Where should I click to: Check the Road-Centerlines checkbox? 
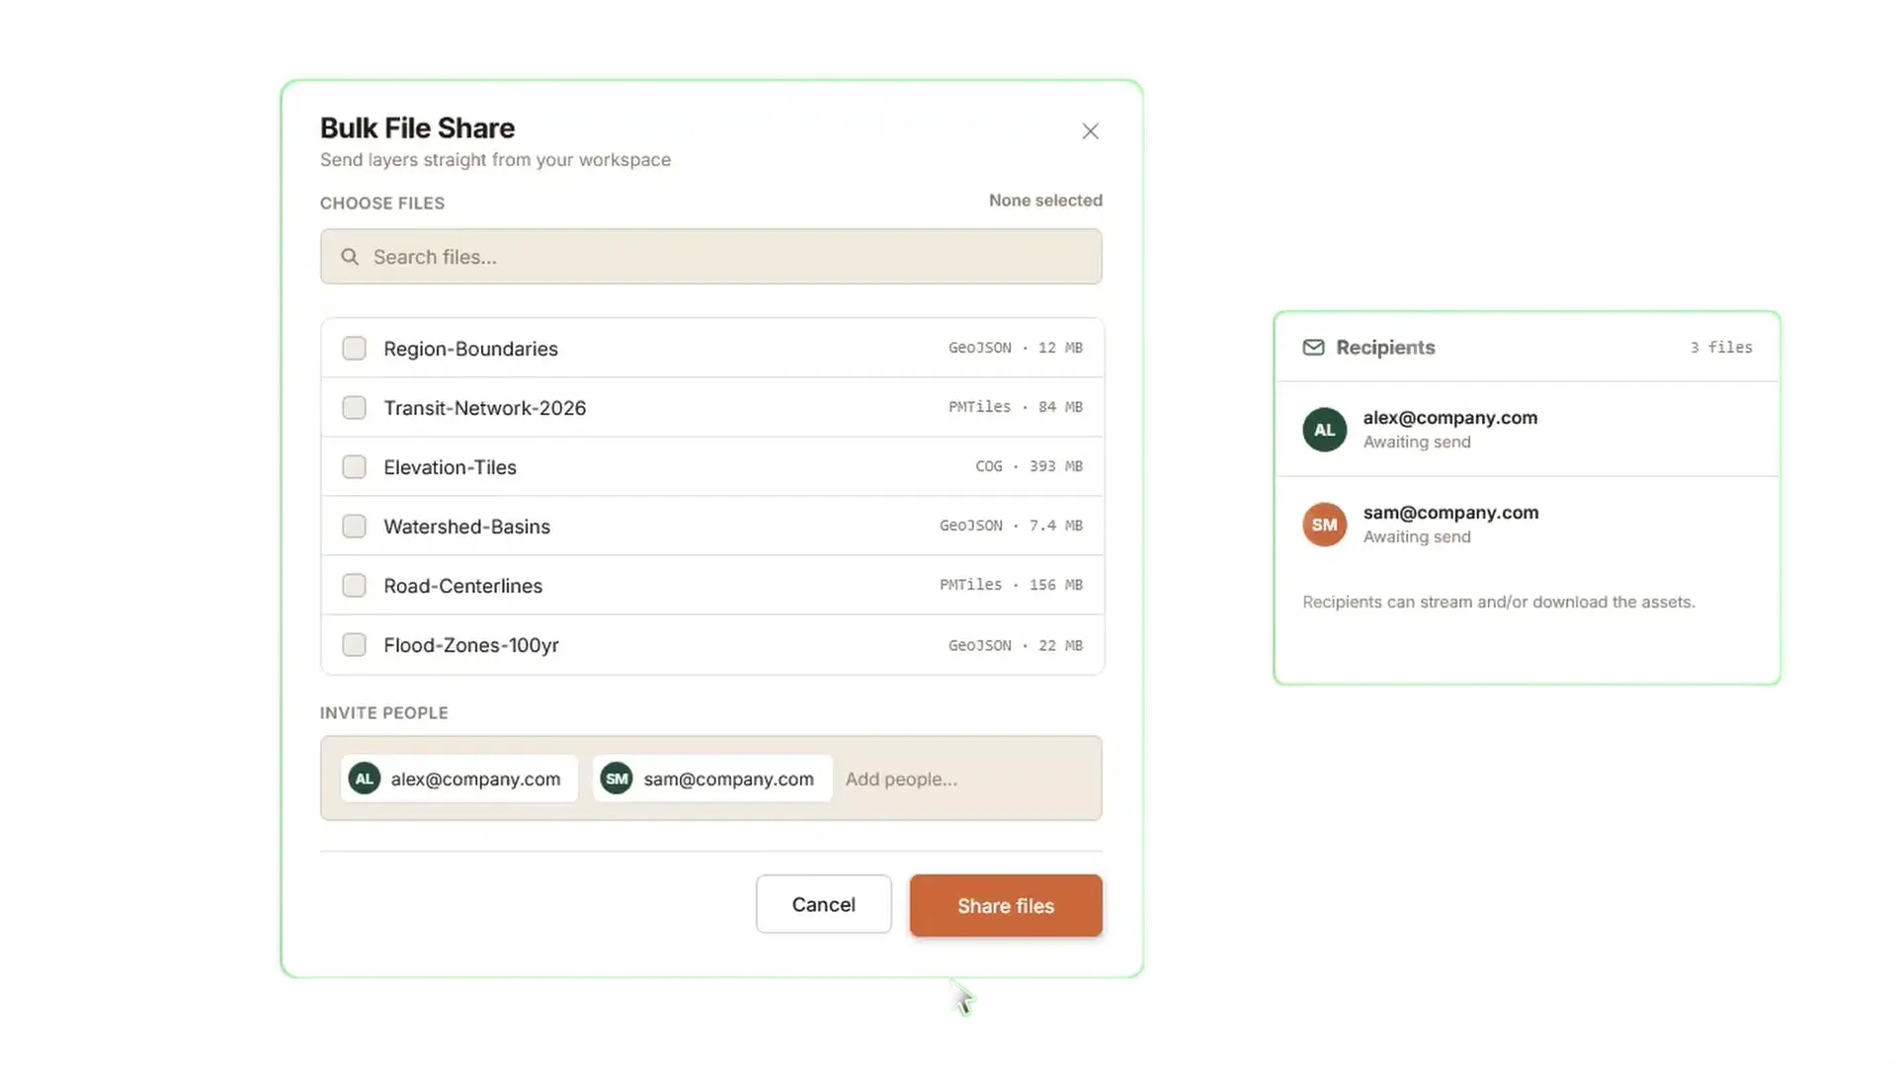[354, 585]
